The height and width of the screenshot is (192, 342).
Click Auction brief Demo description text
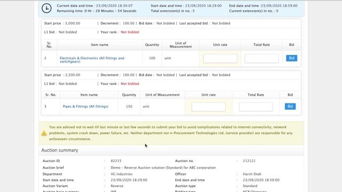(163, 167)
